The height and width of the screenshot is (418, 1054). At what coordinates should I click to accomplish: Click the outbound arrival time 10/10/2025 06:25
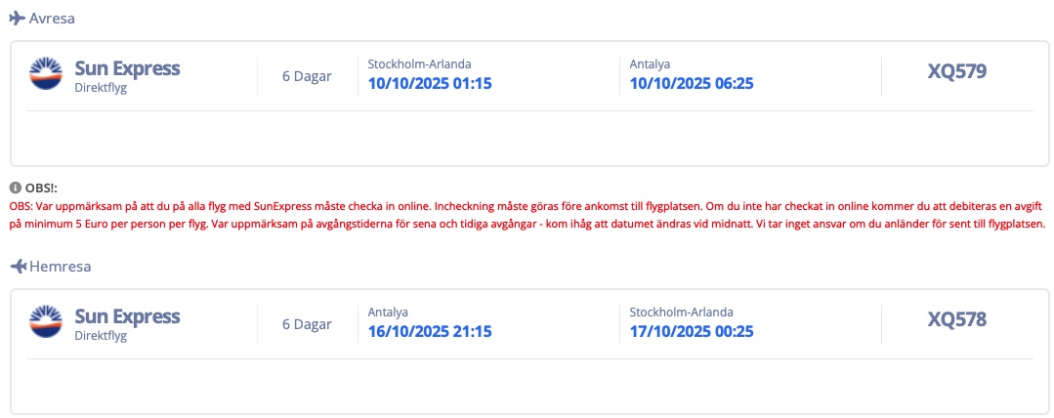[x=692, y=84]
